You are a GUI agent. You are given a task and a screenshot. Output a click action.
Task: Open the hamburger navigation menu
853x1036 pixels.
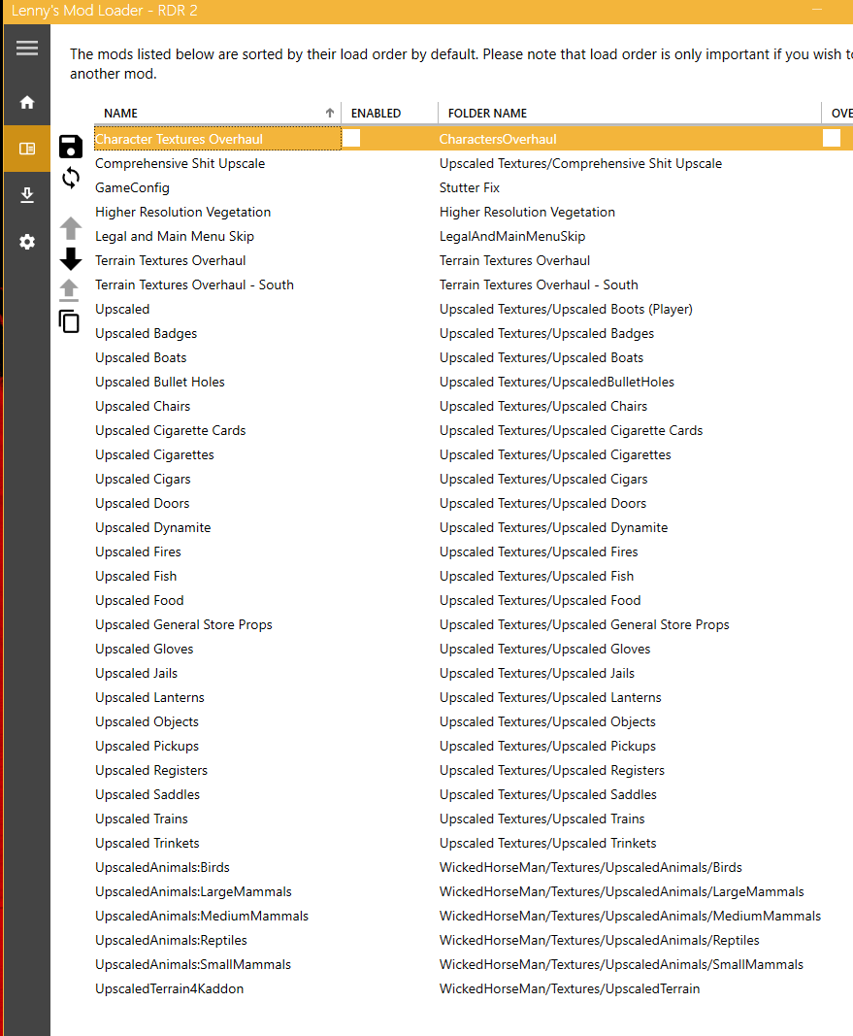tap(26, 48)
